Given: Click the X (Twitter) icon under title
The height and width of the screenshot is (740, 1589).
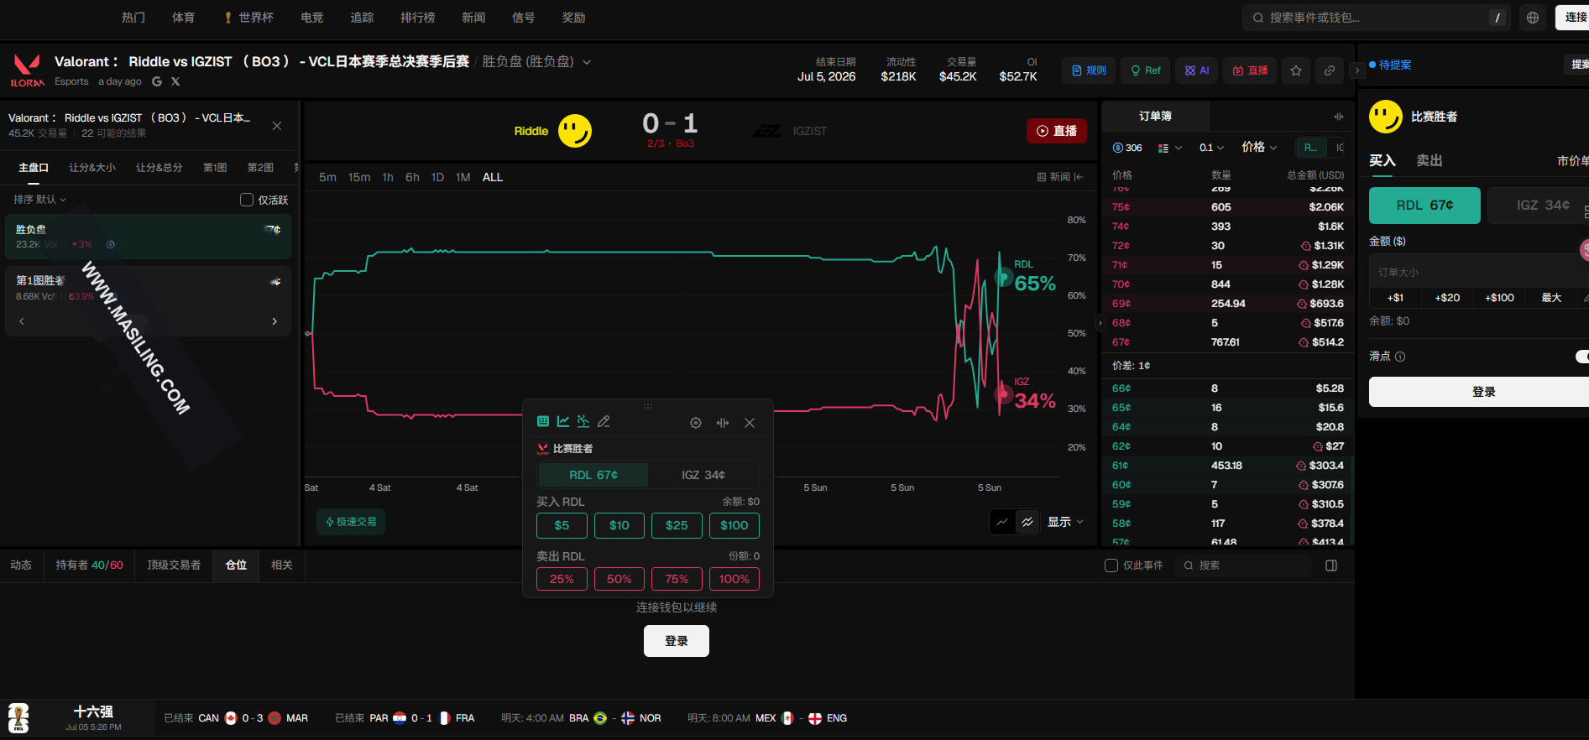Looking at the screenshot, I should pos(175,81).
